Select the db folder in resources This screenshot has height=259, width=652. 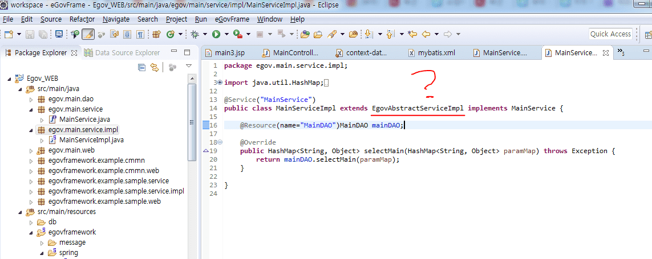pos(52,221)
